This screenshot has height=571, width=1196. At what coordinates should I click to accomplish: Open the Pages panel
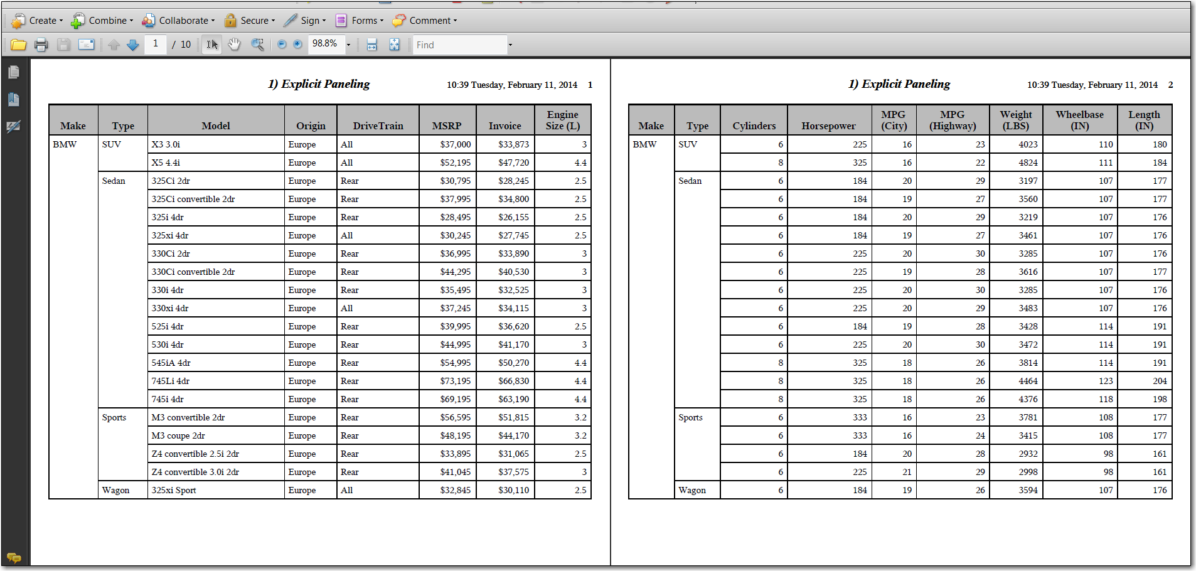[x=14, y=72]
